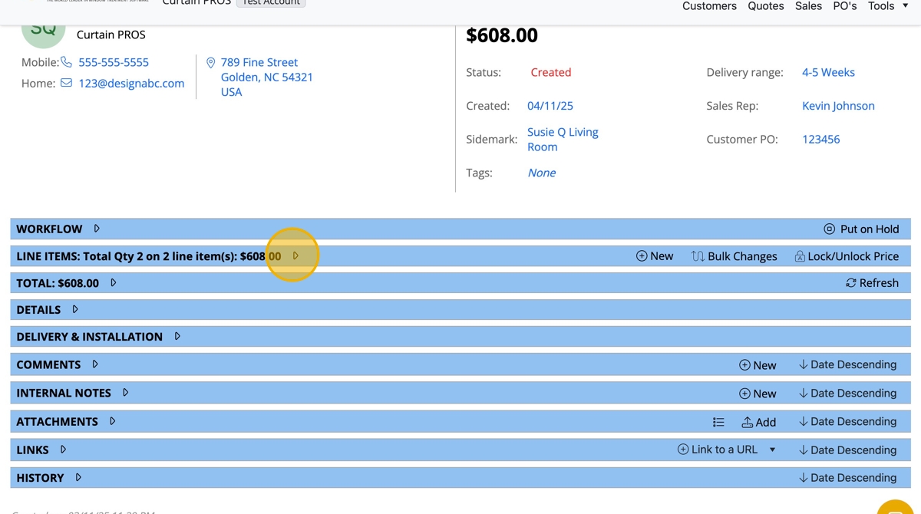Click the plus icon for new line item
The width and height of the screenshot is (921, 514).
point(642,256)
